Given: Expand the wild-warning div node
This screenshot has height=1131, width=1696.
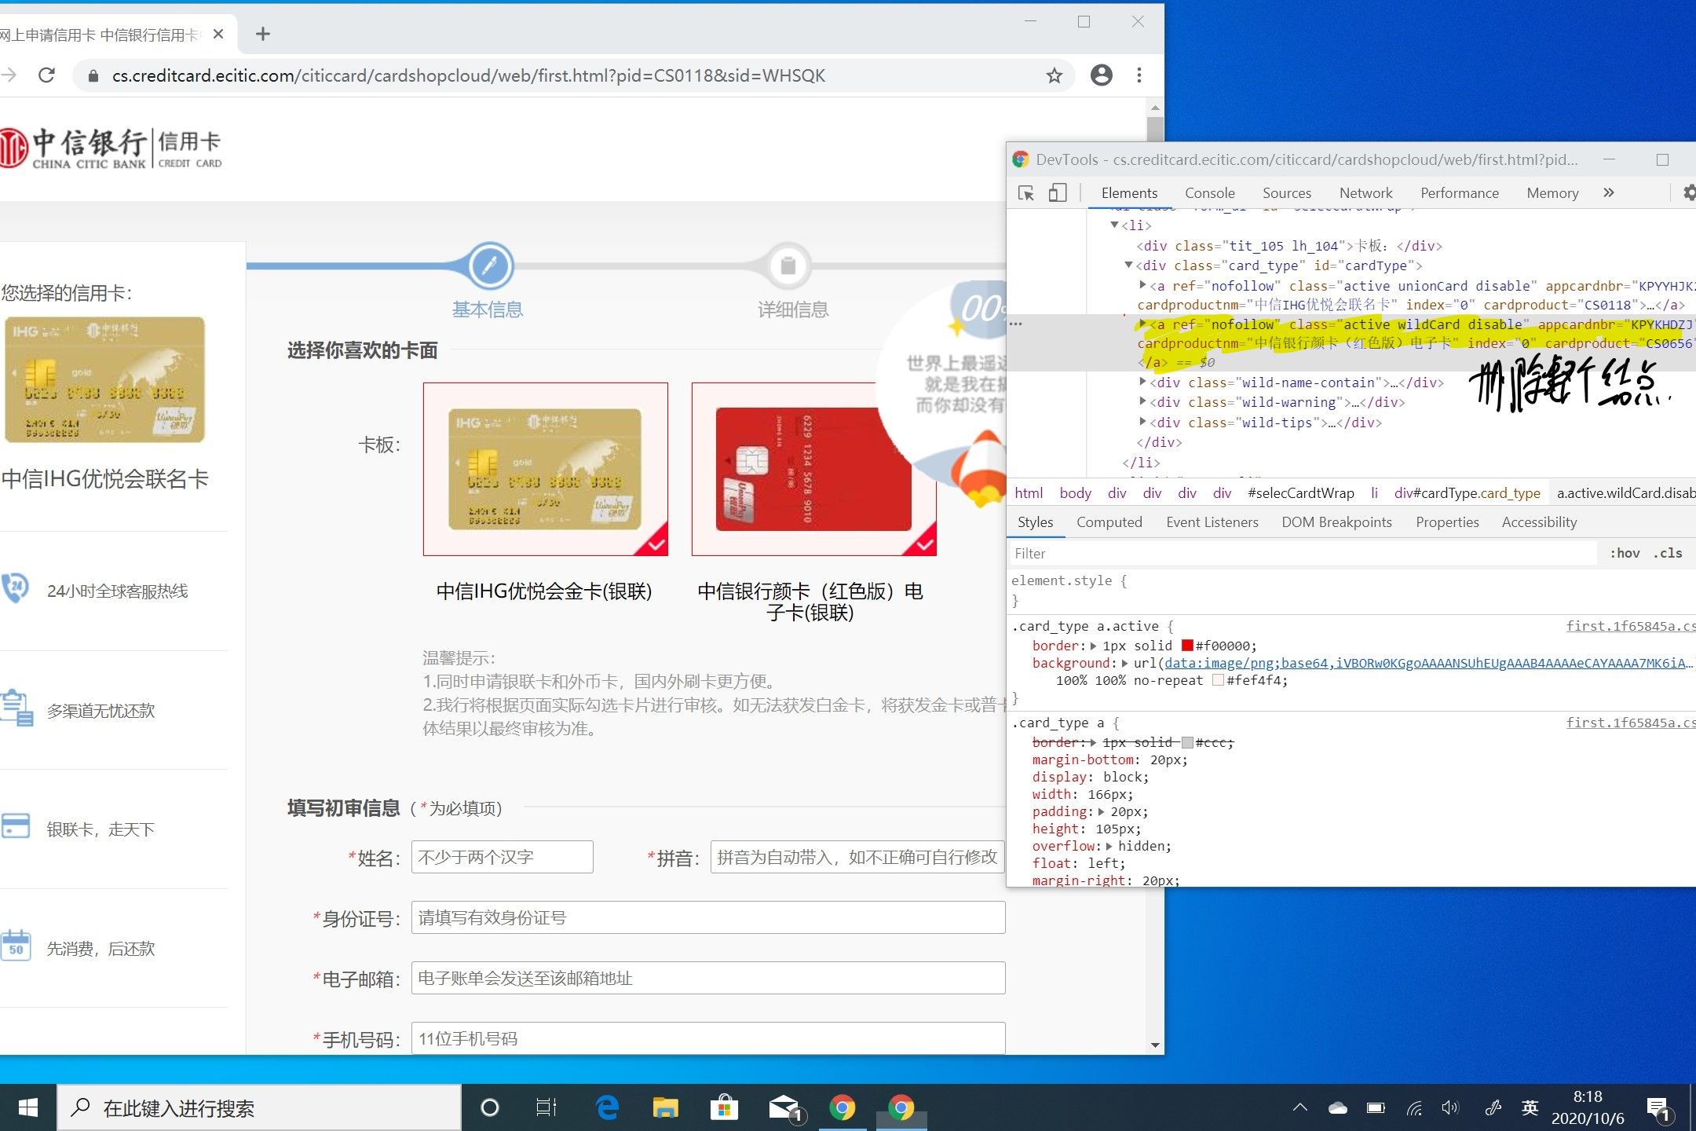Looking at the screenshot, I should pyautogui.click(x=1142, y=401).
